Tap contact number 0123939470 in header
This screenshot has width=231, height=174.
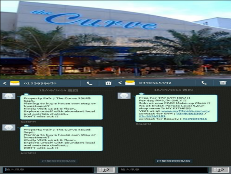40,83
